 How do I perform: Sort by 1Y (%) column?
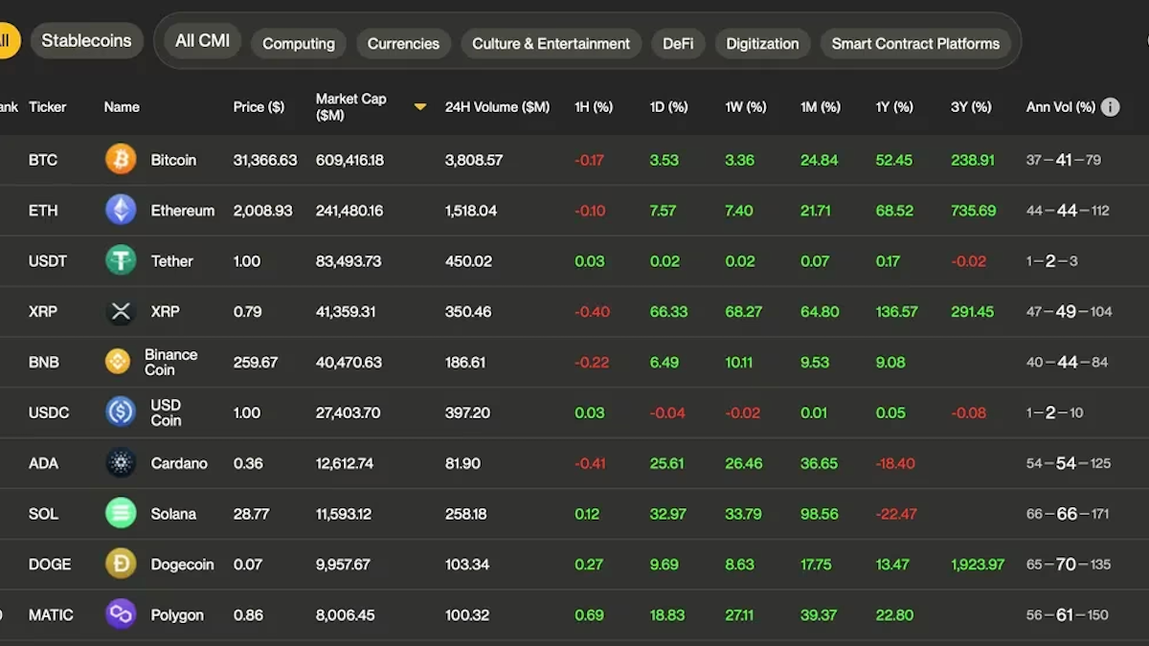click(x=894, y=107)
